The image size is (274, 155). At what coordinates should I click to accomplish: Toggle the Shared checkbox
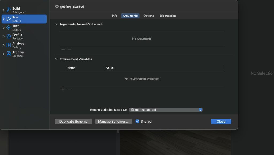click(x=137, y=121)
